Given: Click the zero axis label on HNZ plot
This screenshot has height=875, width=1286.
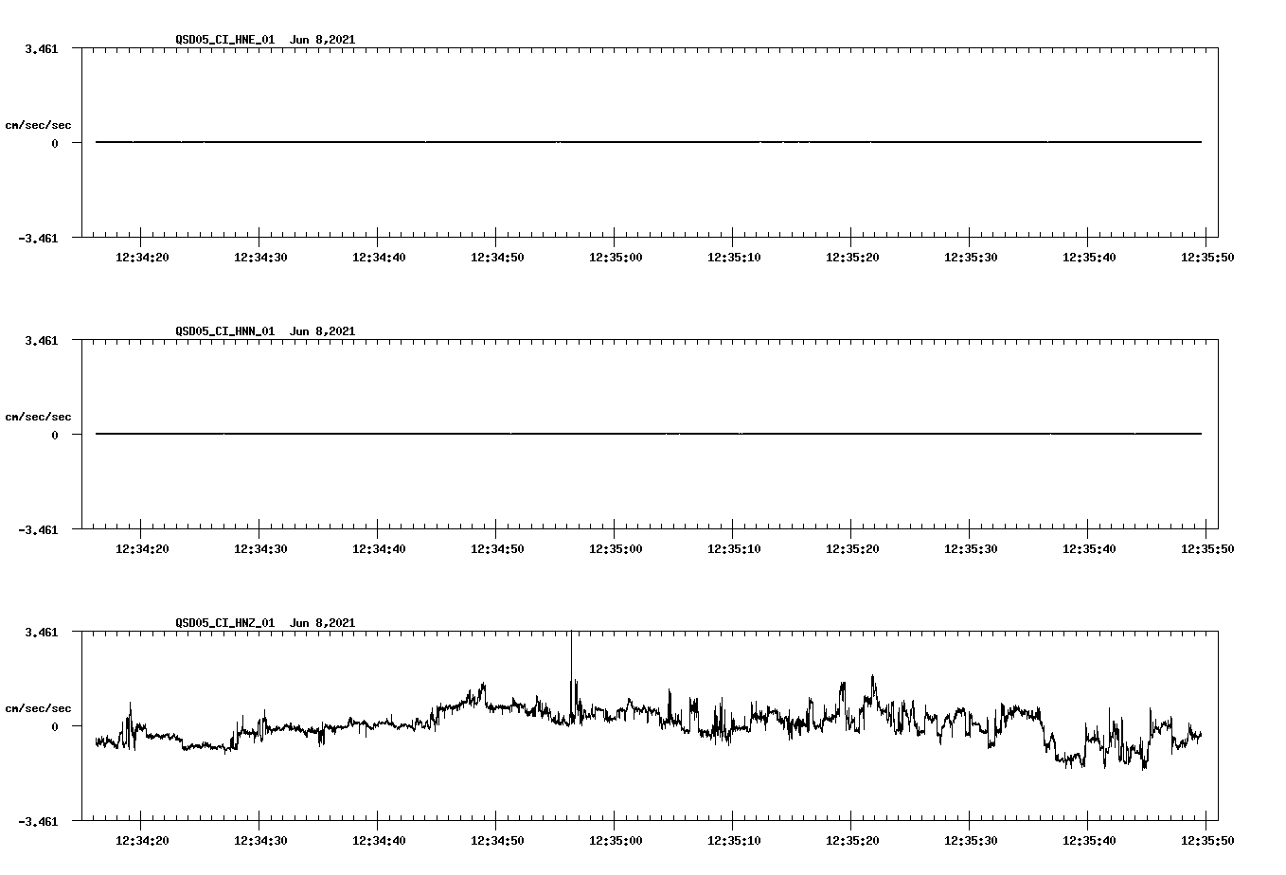Looking at the screenshot, I should pyautogui.click(x=55, y=727).
